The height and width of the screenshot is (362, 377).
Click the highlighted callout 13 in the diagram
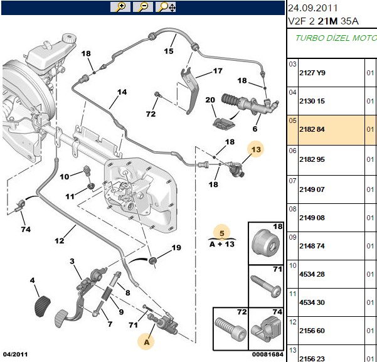coord(256,149)
